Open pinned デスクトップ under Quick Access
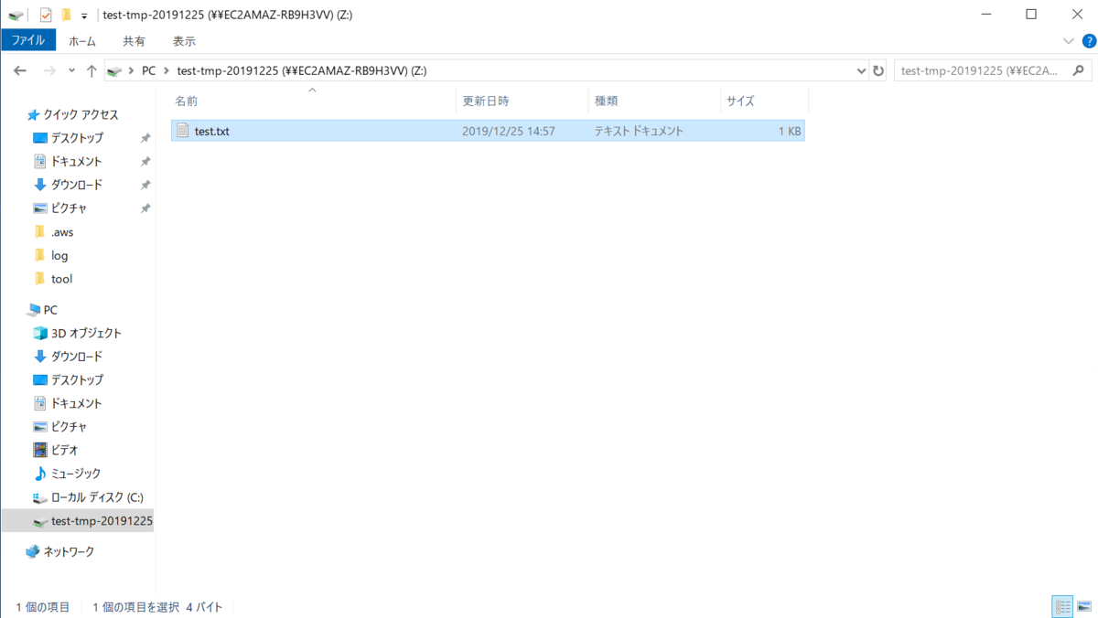The width and height of the screenshot is (1098, 618). coord(77,138)
